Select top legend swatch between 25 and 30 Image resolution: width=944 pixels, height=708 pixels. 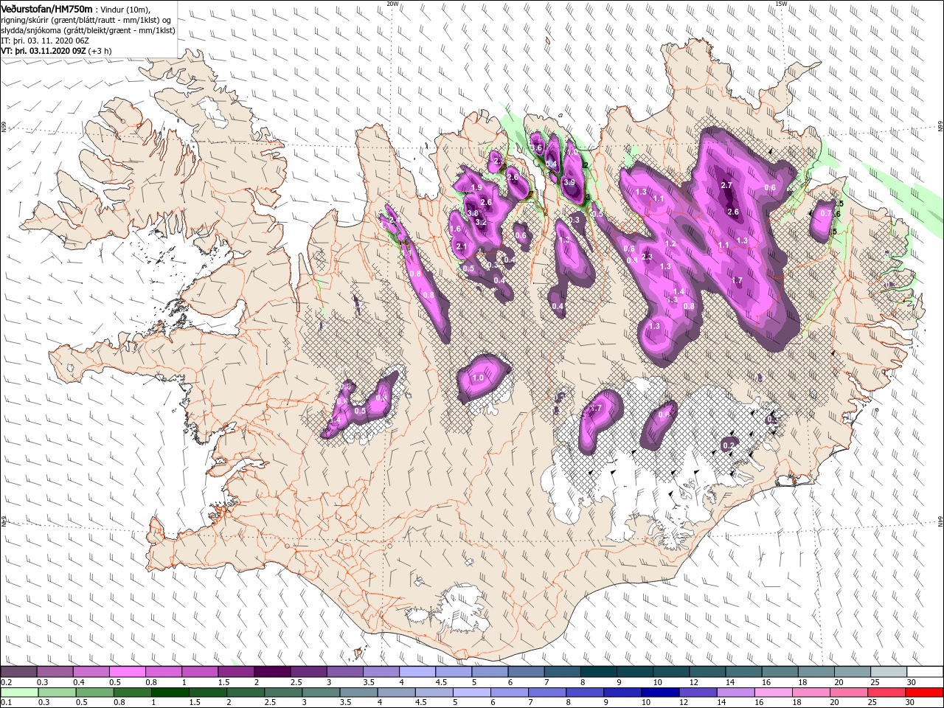[888, 672]
